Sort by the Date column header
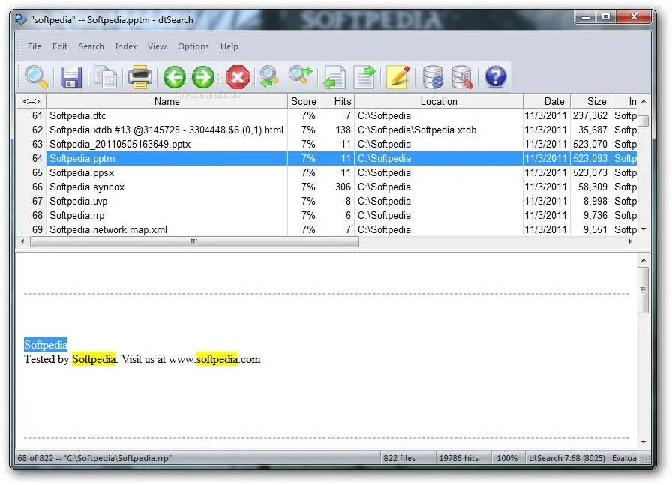 pyautogui.click(x=547, y=101)
